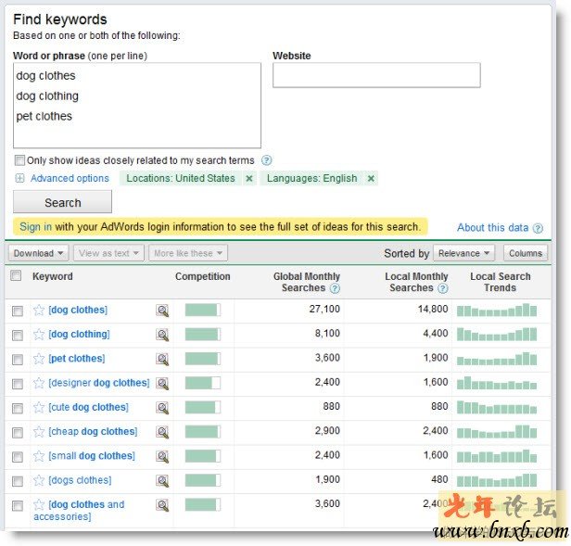Remove the Languages: English filter

coord(371,179)
